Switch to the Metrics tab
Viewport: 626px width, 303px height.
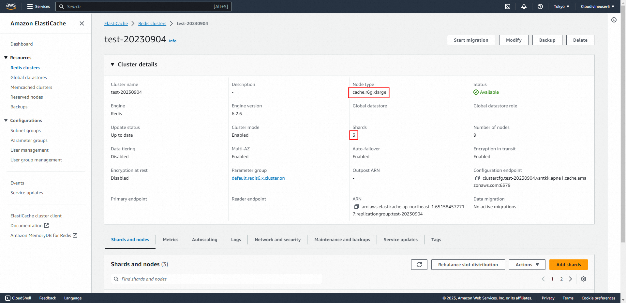pos(171,240)
